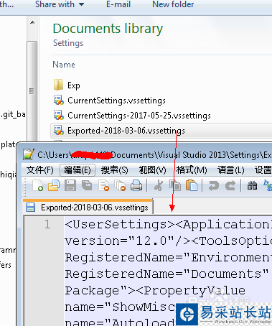This screenshot has width=272, height=326.
Task: Select Exported-2018-03-06.vssettings file name in Explorer
Action: [x=126, y=131]
